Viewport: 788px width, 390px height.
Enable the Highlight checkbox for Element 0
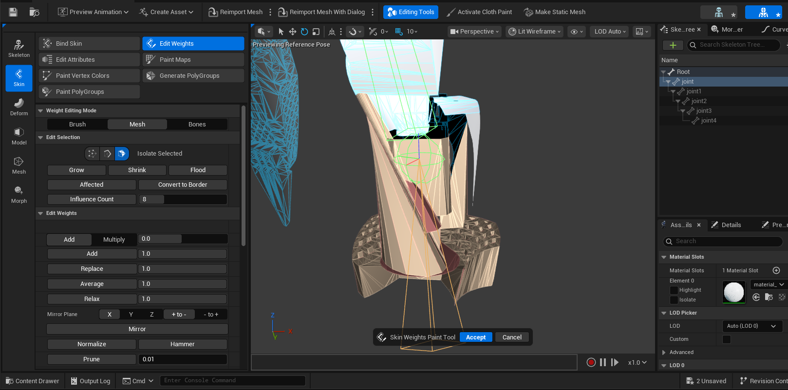(674, 290)
